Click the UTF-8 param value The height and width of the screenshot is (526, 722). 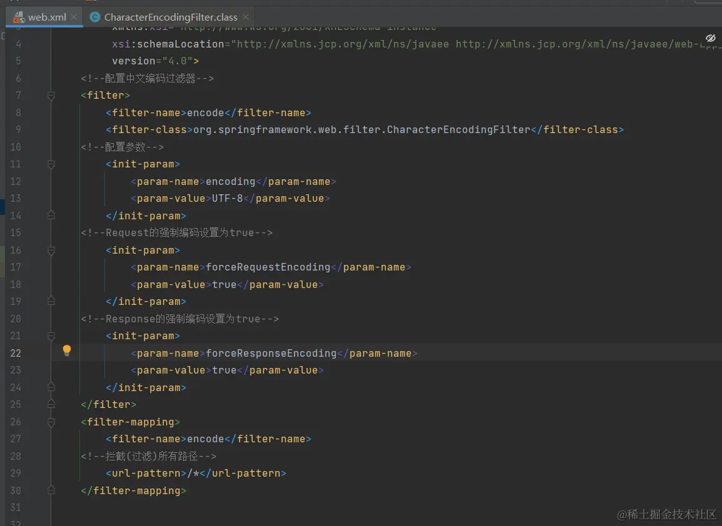tap(228, 198)
